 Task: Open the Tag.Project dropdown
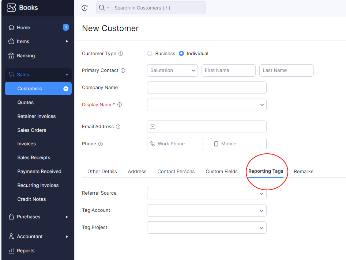(207, 227)
